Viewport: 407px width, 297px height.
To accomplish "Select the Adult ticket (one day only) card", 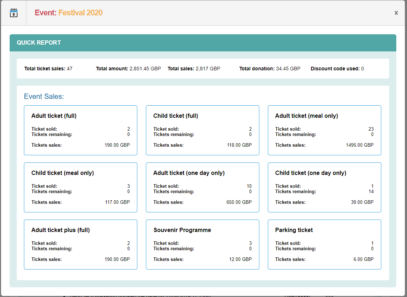I will (202, 187).
